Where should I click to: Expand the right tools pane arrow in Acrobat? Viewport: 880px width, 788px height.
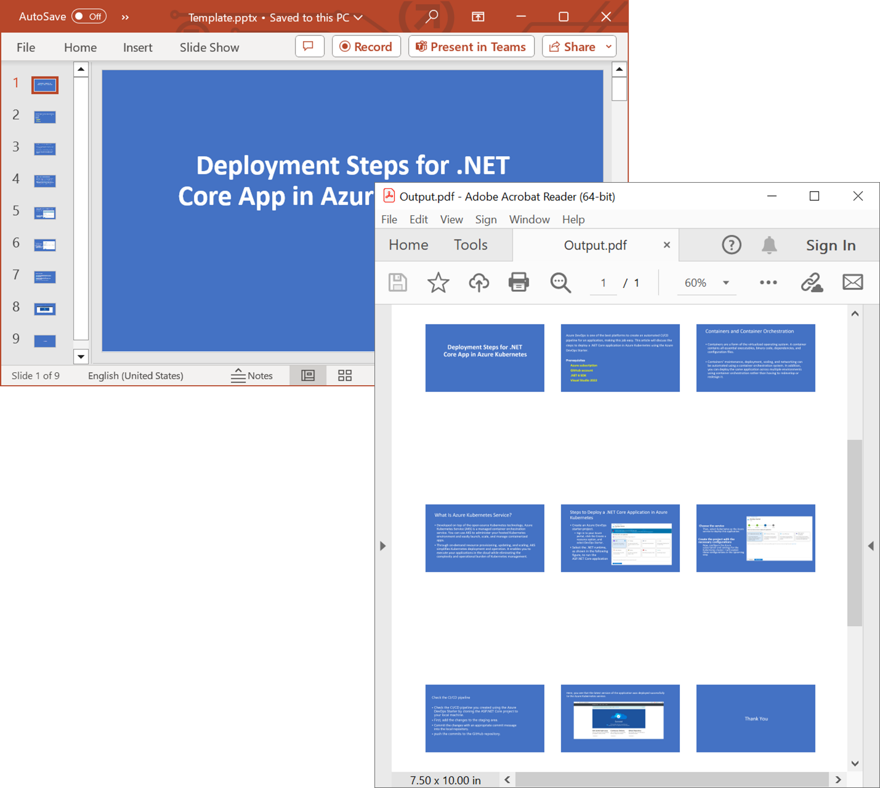[871, 546]
